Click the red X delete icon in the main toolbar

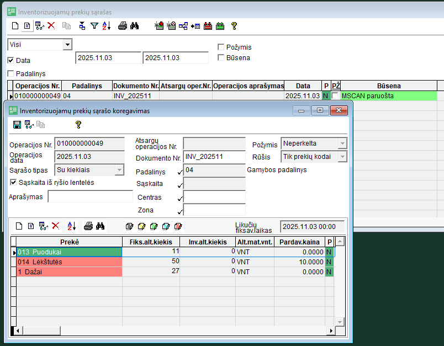pos(51,26)
